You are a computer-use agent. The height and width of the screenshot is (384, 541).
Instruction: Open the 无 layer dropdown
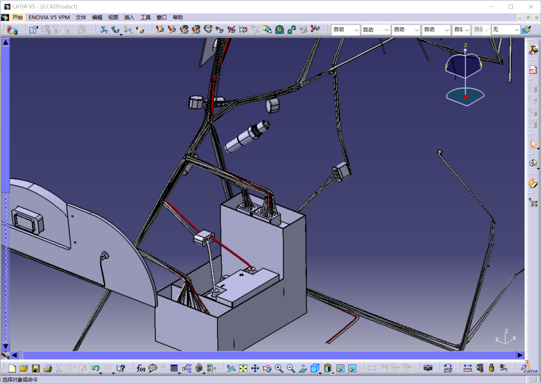(x=505, y=30)
